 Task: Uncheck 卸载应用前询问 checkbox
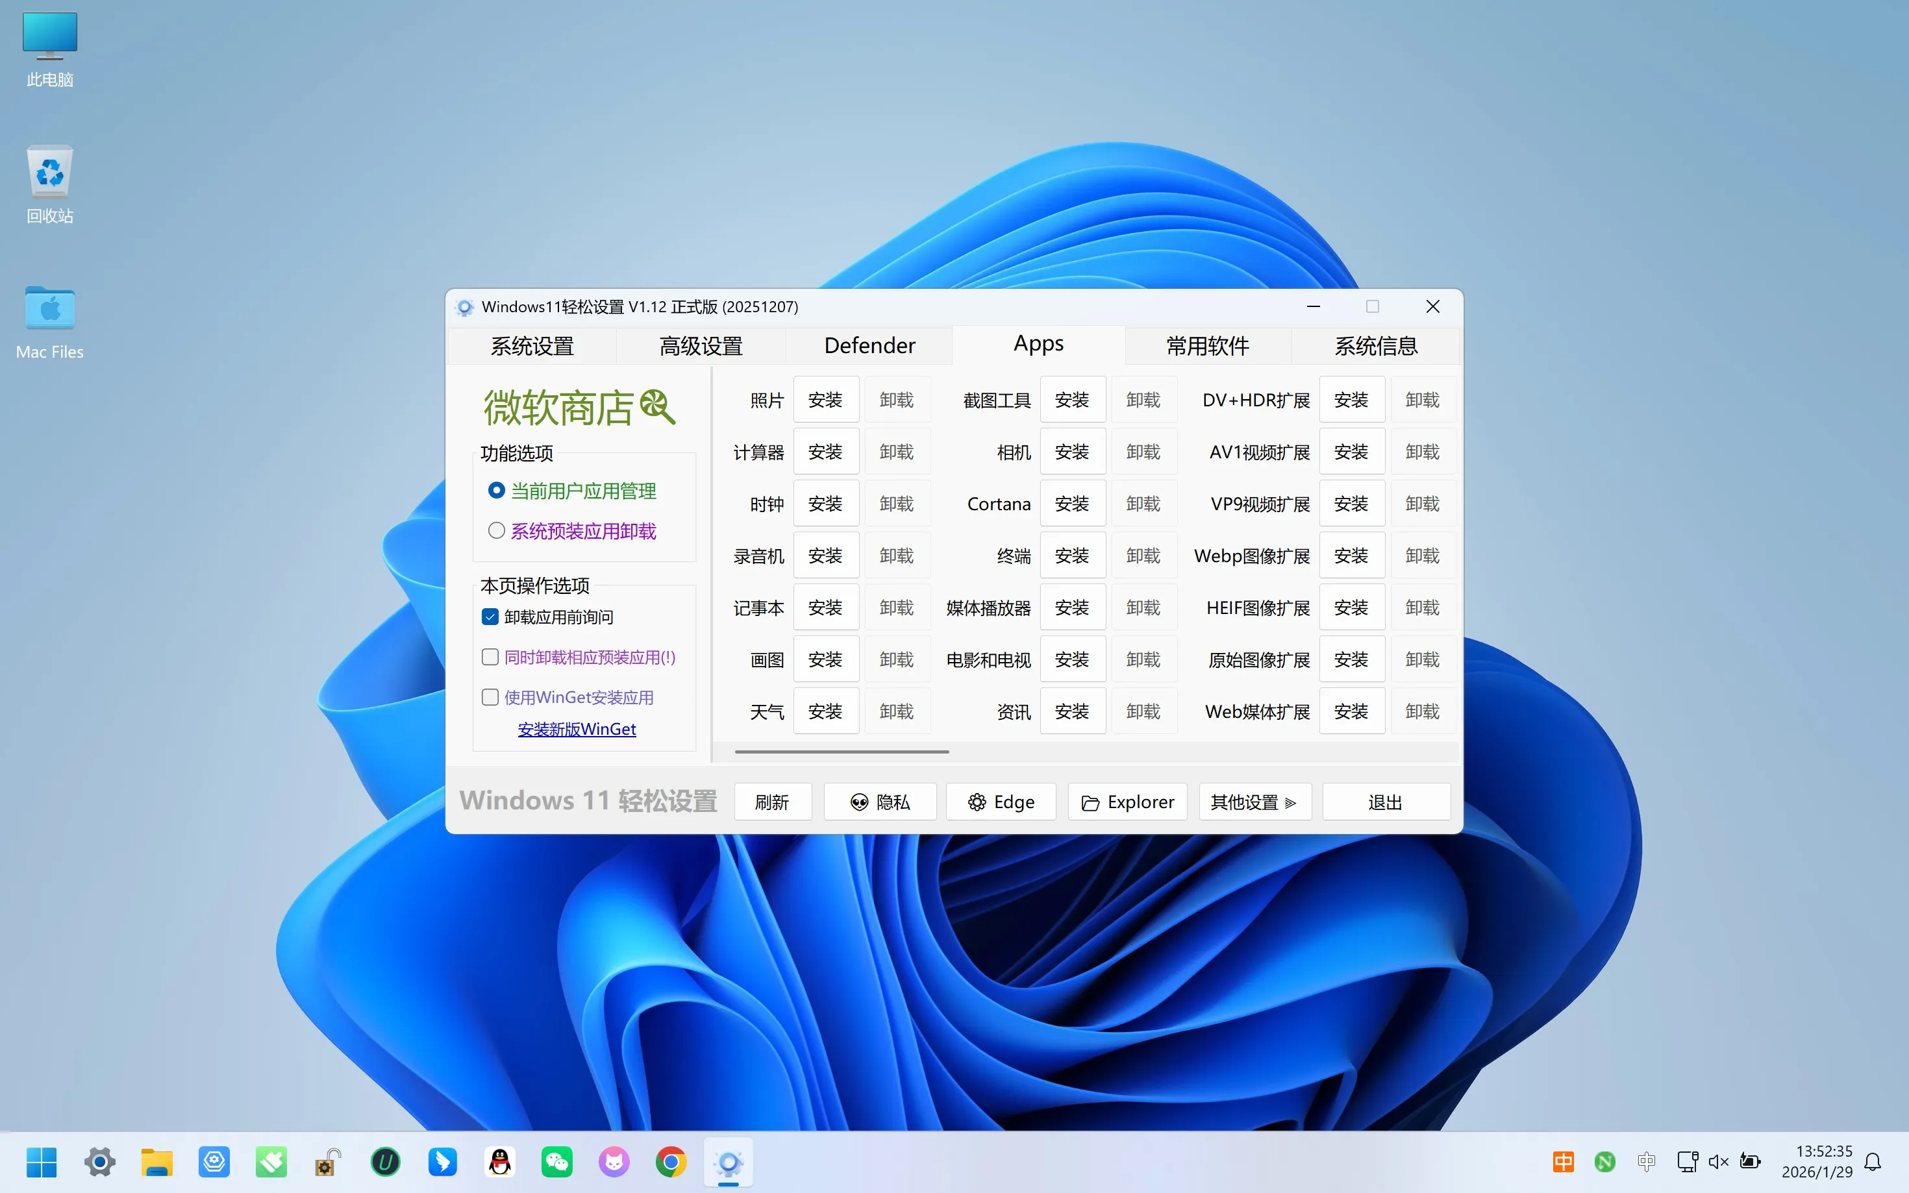pos(490,617)
